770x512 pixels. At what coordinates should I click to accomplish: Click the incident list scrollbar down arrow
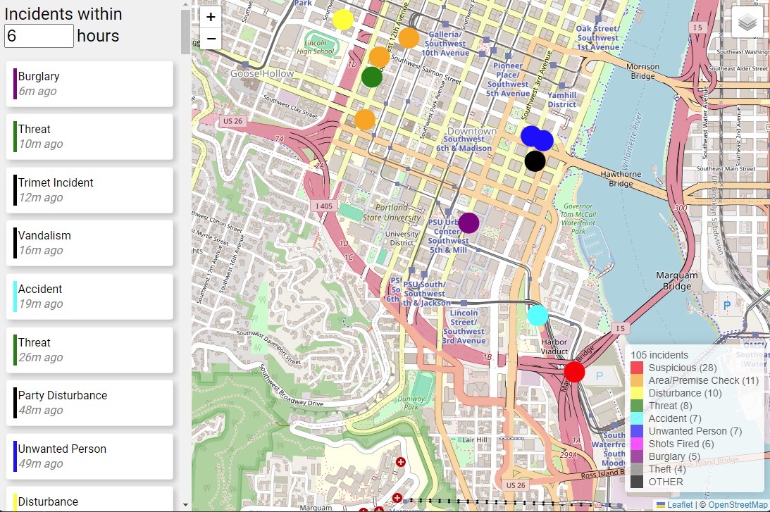[x=185, y=505]
